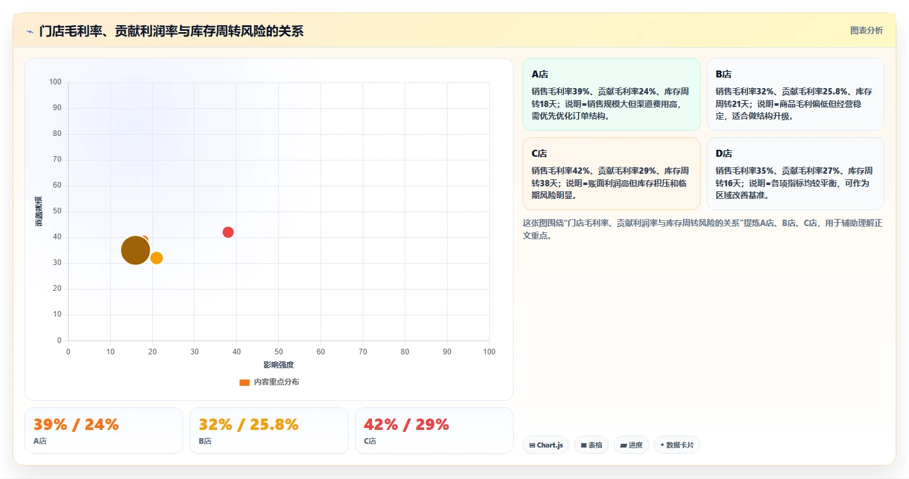
Task: Select the Chart.js tag
Action: point(546,445)
